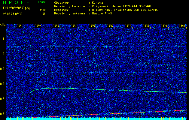Image resolution: width=189 pixels, height=120 pixels.
Task: Select the timestamp 25.06.23 03:30
Action: 13,14
